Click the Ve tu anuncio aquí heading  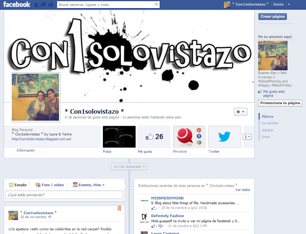(275, 37)
